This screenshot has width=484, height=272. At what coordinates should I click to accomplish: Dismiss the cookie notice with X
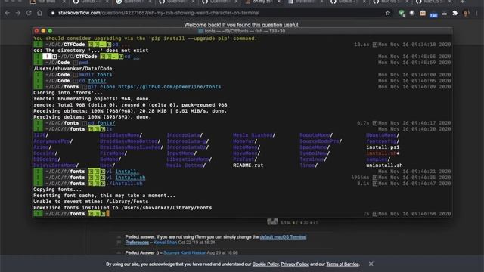(371, 264)
